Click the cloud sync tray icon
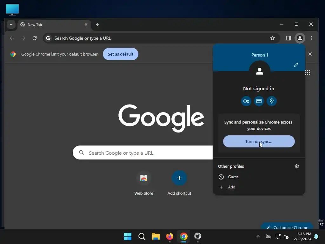The height and width of the screenshot is (244, 325). click(268, 236)
